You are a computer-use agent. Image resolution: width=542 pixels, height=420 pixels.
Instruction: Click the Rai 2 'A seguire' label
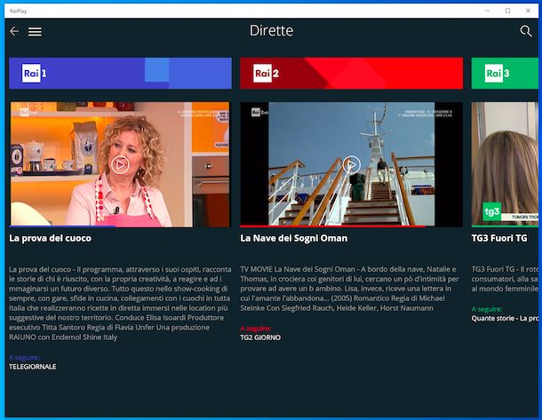255,329
